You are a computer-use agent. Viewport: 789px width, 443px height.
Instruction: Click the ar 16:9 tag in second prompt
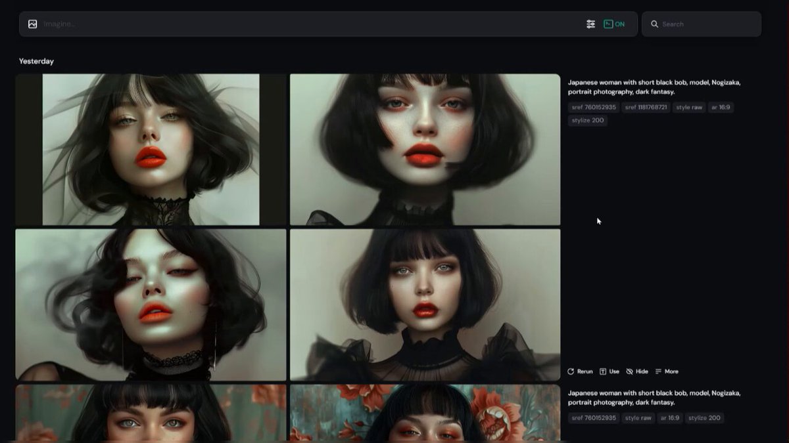click(669, 418)
